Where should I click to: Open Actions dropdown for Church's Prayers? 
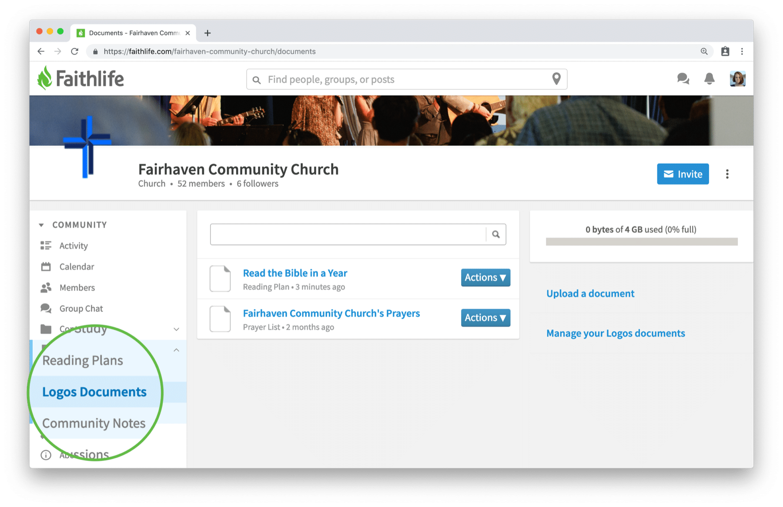(485, 318)
